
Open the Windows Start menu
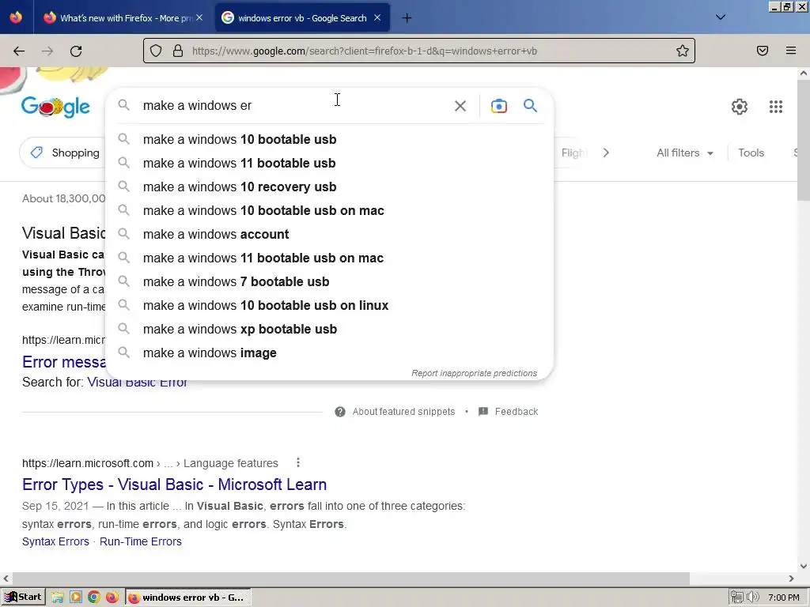click(23, 598)
